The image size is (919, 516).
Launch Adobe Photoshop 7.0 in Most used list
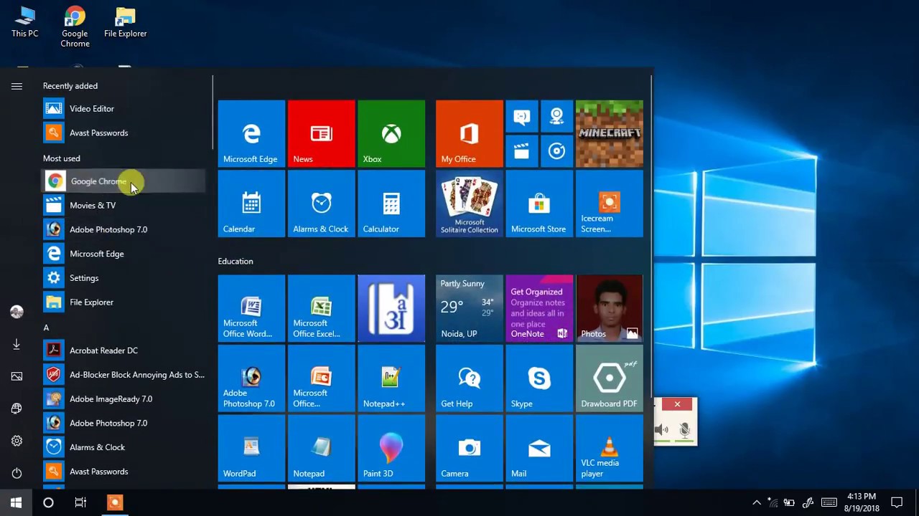pos(123,229)
